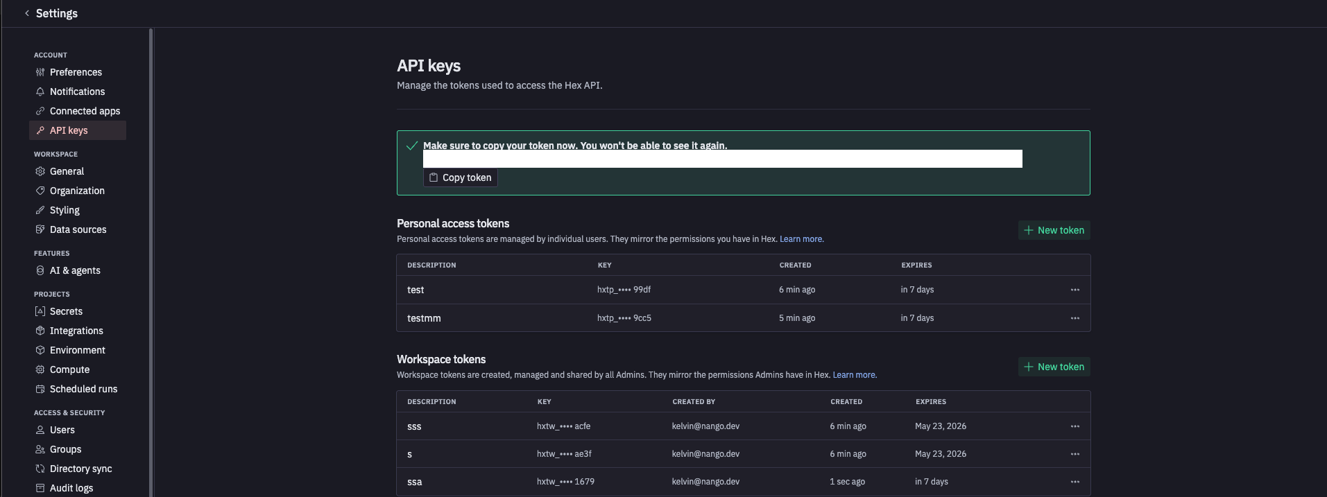Open Integrations page
Viewport: 1327px width, 497px height.
(78, 331)
